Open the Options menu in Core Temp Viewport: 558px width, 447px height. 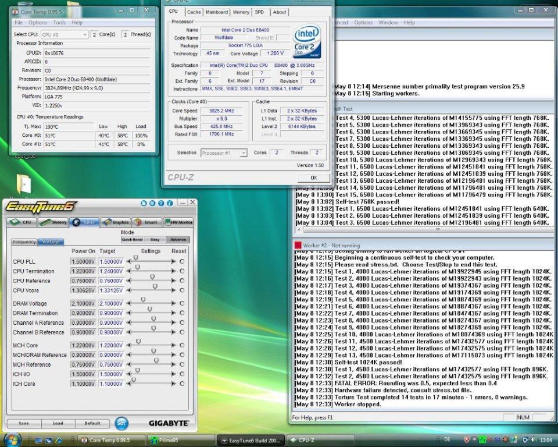tap(38, 23)
